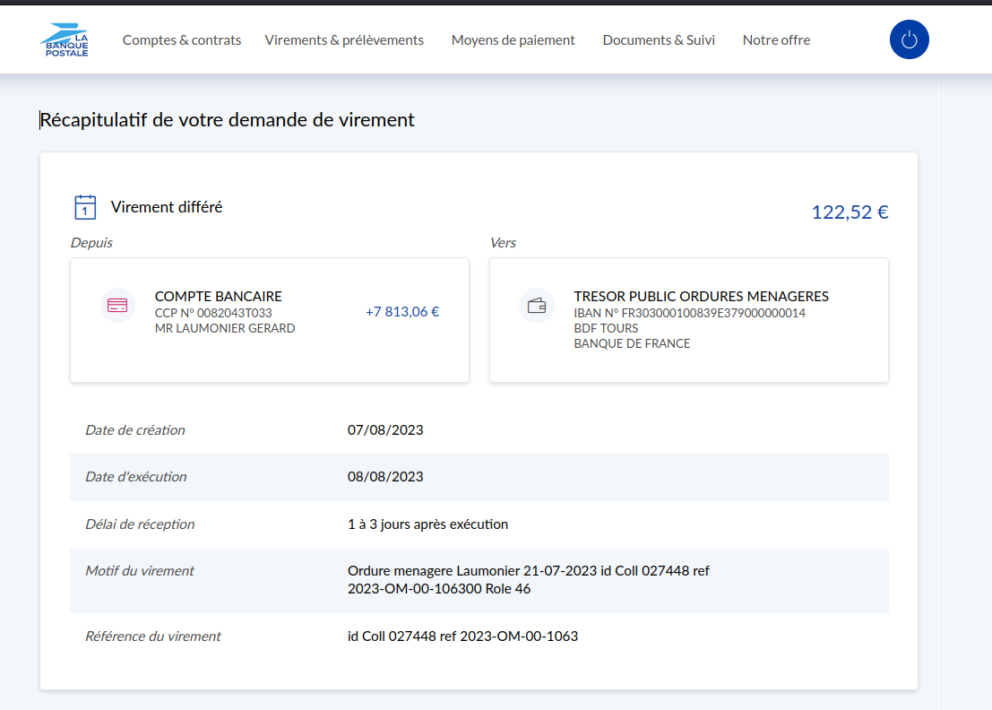Click the blue power logout icon
Screen dimensions: 992x710
(x=909, y=39)
